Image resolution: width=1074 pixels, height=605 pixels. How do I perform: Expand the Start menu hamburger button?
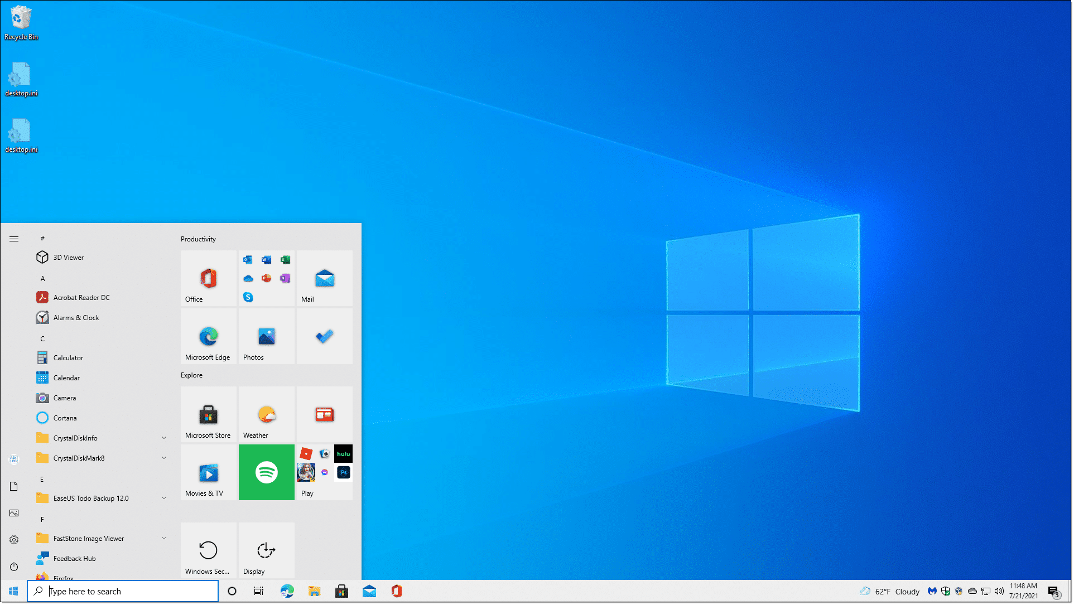coord(14,239)
